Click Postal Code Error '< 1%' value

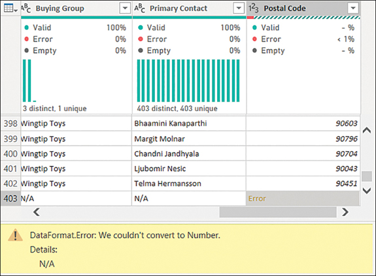click(346, 39)
